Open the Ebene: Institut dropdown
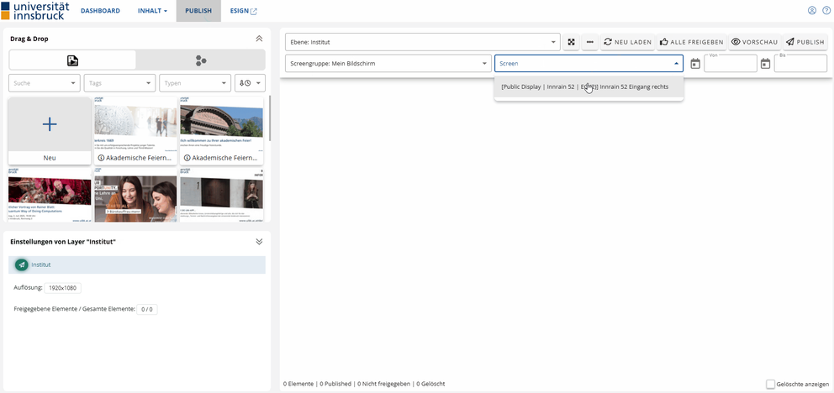The height and width of the screenshot is (393, 834). (422, 42)
